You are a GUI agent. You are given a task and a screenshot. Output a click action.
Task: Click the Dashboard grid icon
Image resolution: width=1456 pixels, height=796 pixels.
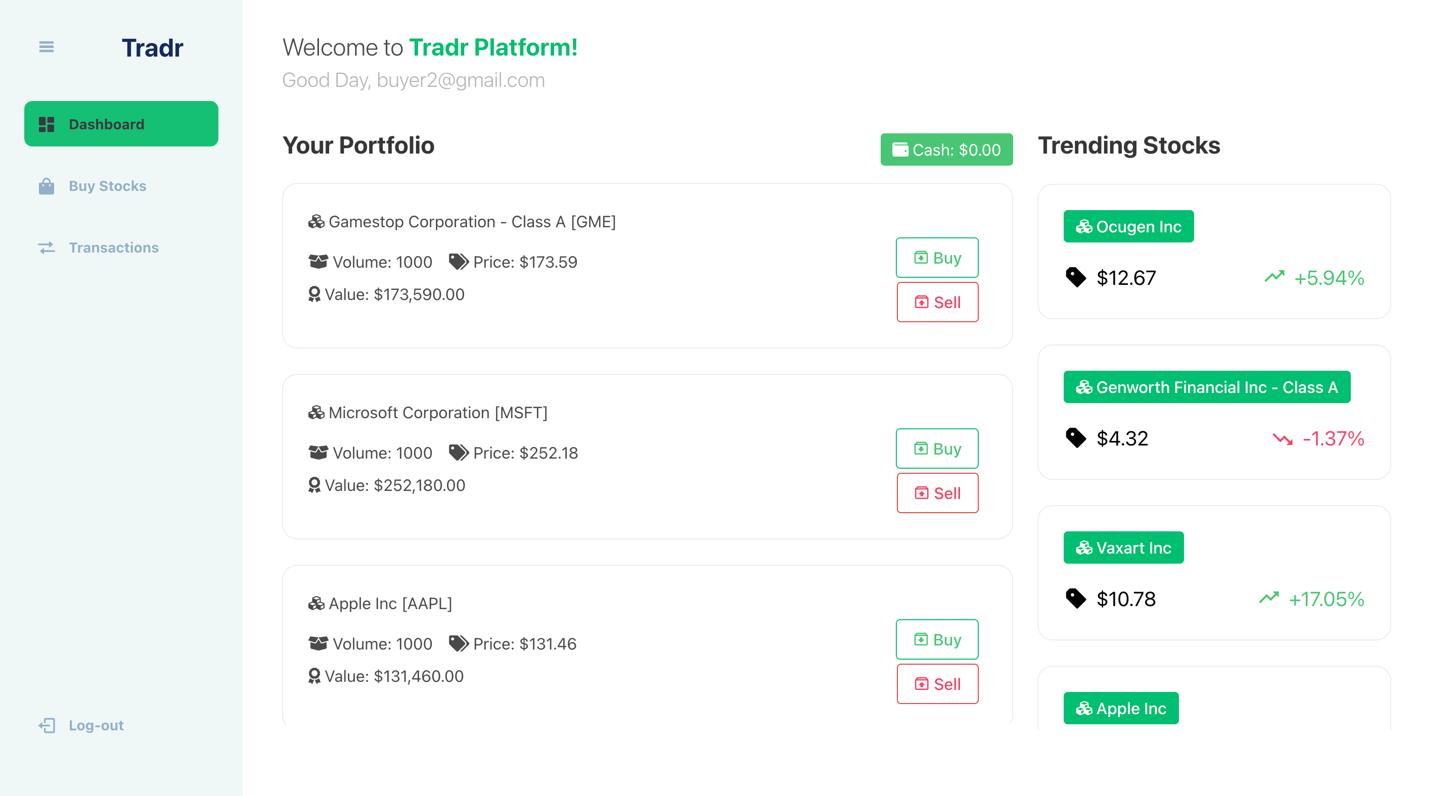point(47,124)
